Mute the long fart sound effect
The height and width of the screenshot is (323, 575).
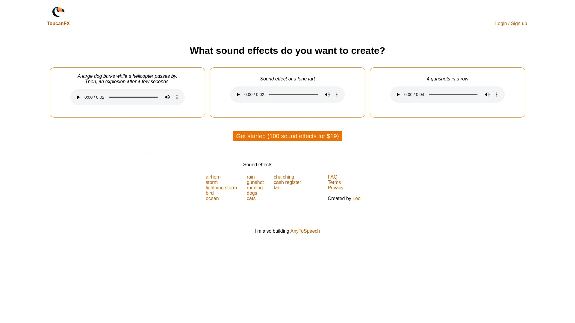click(x=327, y=94)
